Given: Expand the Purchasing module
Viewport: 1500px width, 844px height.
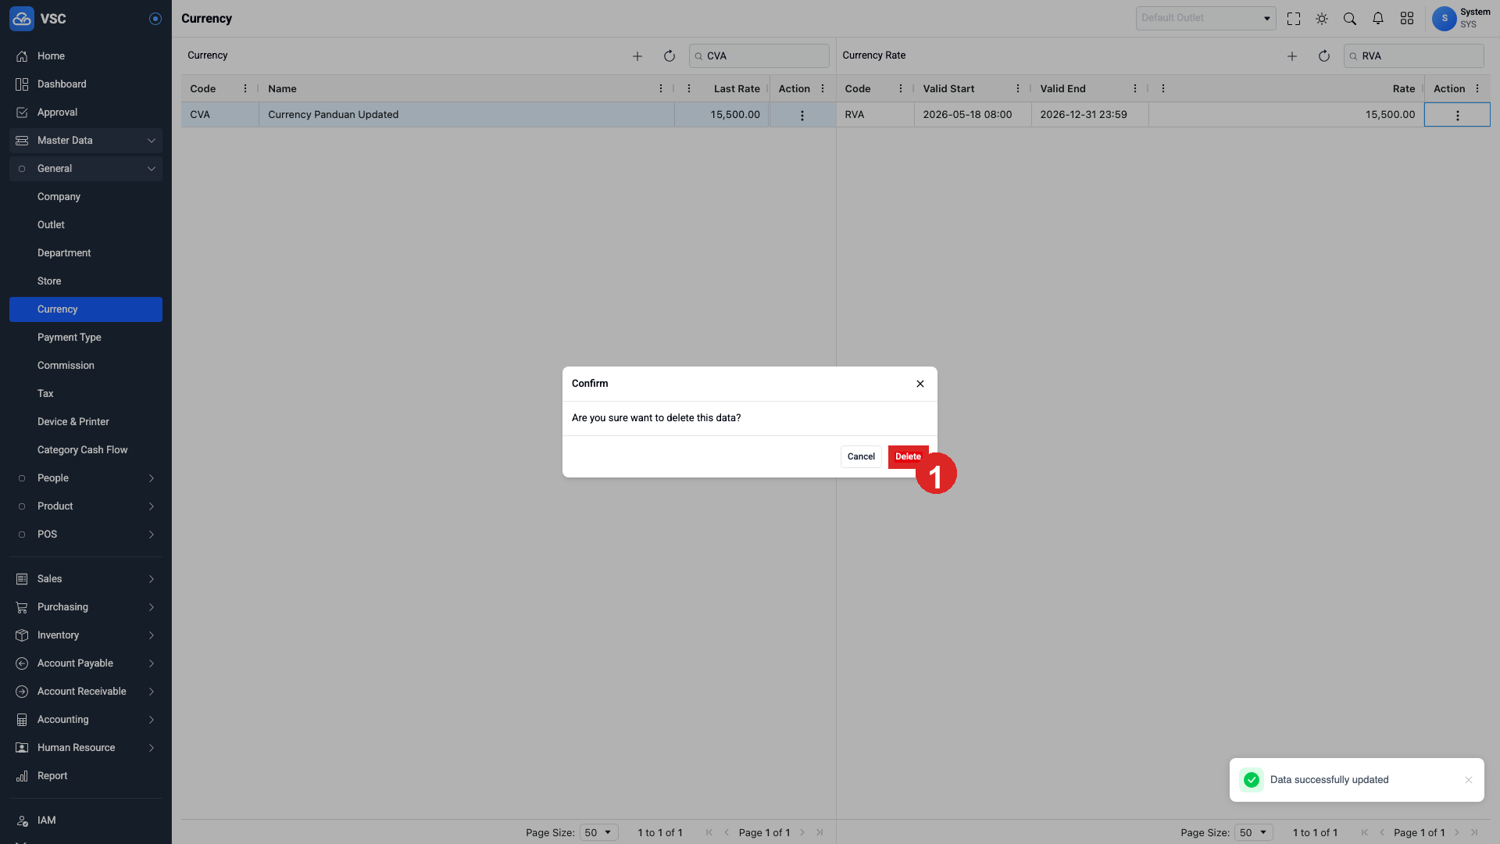Looking at the screenshot, I should click(x=86, y=607).
